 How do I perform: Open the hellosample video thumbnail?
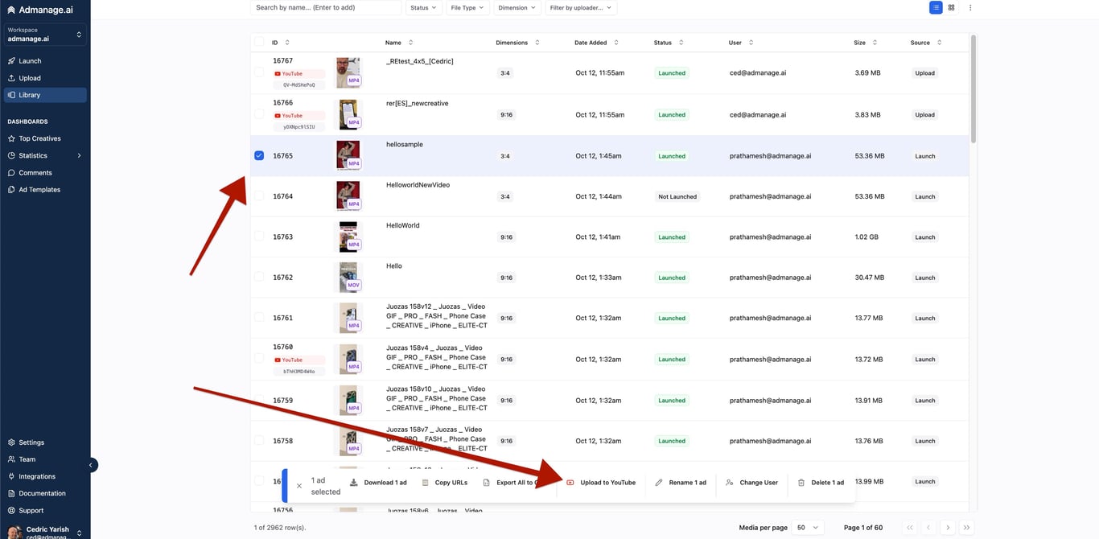click(348, 155)
